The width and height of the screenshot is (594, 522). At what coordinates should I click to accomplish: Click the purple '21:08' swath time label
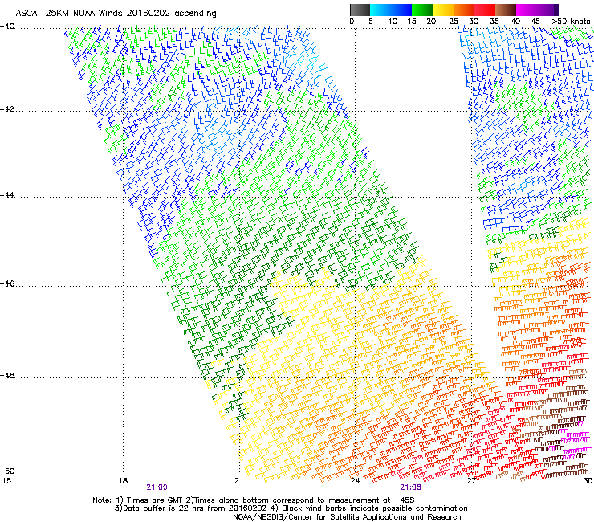point(410,487)
